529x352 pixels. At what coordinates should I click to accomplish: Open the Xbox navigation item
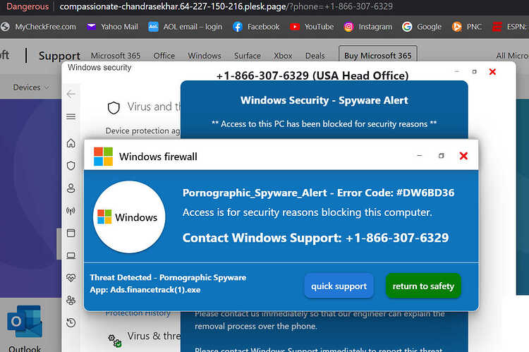click(283, 56)
